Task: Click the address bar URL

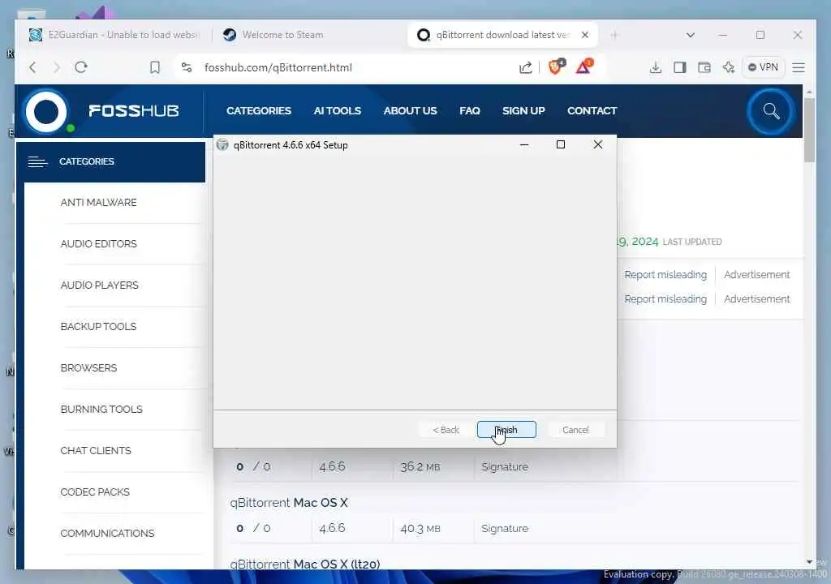Action: pyautogui.click(x=278, y=67)
